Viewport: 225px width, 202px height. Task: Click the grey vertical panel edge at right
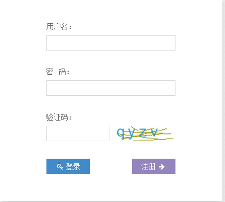223,101
